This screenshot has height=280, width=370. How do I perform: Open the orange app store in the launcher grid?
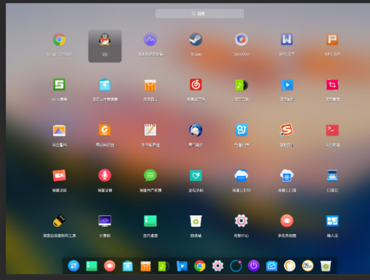click(150, 85)
